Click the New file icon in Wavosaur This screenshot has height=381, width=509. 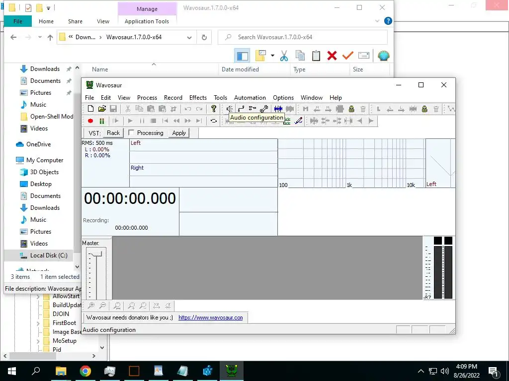(x=90, y=109)
